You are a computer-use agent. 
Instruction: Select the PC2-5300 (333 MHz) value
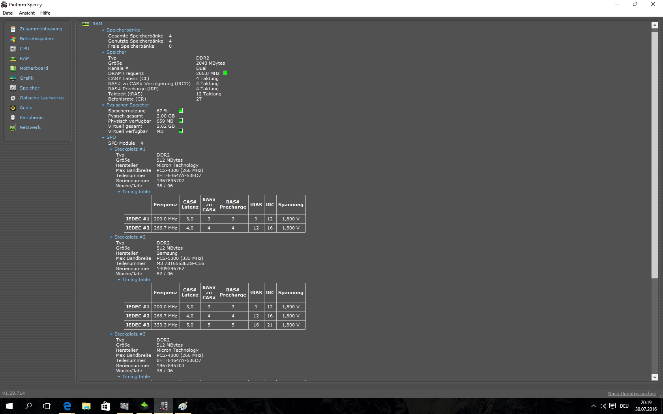pyautogui.click(x=180, y=258)
